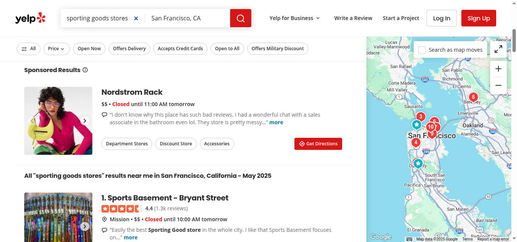Click map marker number 3
Image resolution: width=517 pixels, height=242 pixels.
click(x=420, y=117)
